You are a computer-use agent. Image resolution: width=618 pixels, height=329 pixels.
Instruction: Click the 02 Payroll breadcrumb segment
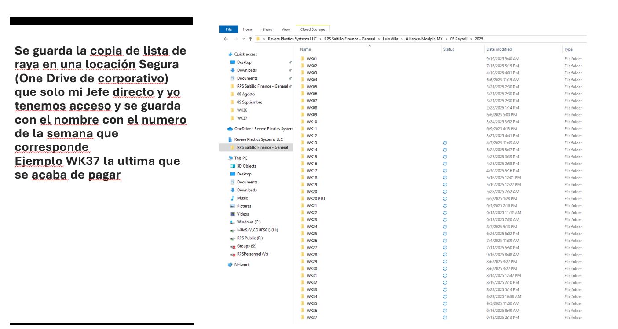coord(458,39)
